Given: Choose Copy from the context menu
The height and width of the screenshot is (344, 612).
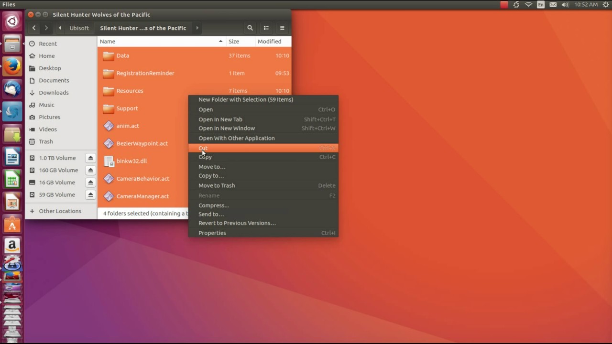Looking at the screenshot, I should pyautogui.click(x=263, y=157).
